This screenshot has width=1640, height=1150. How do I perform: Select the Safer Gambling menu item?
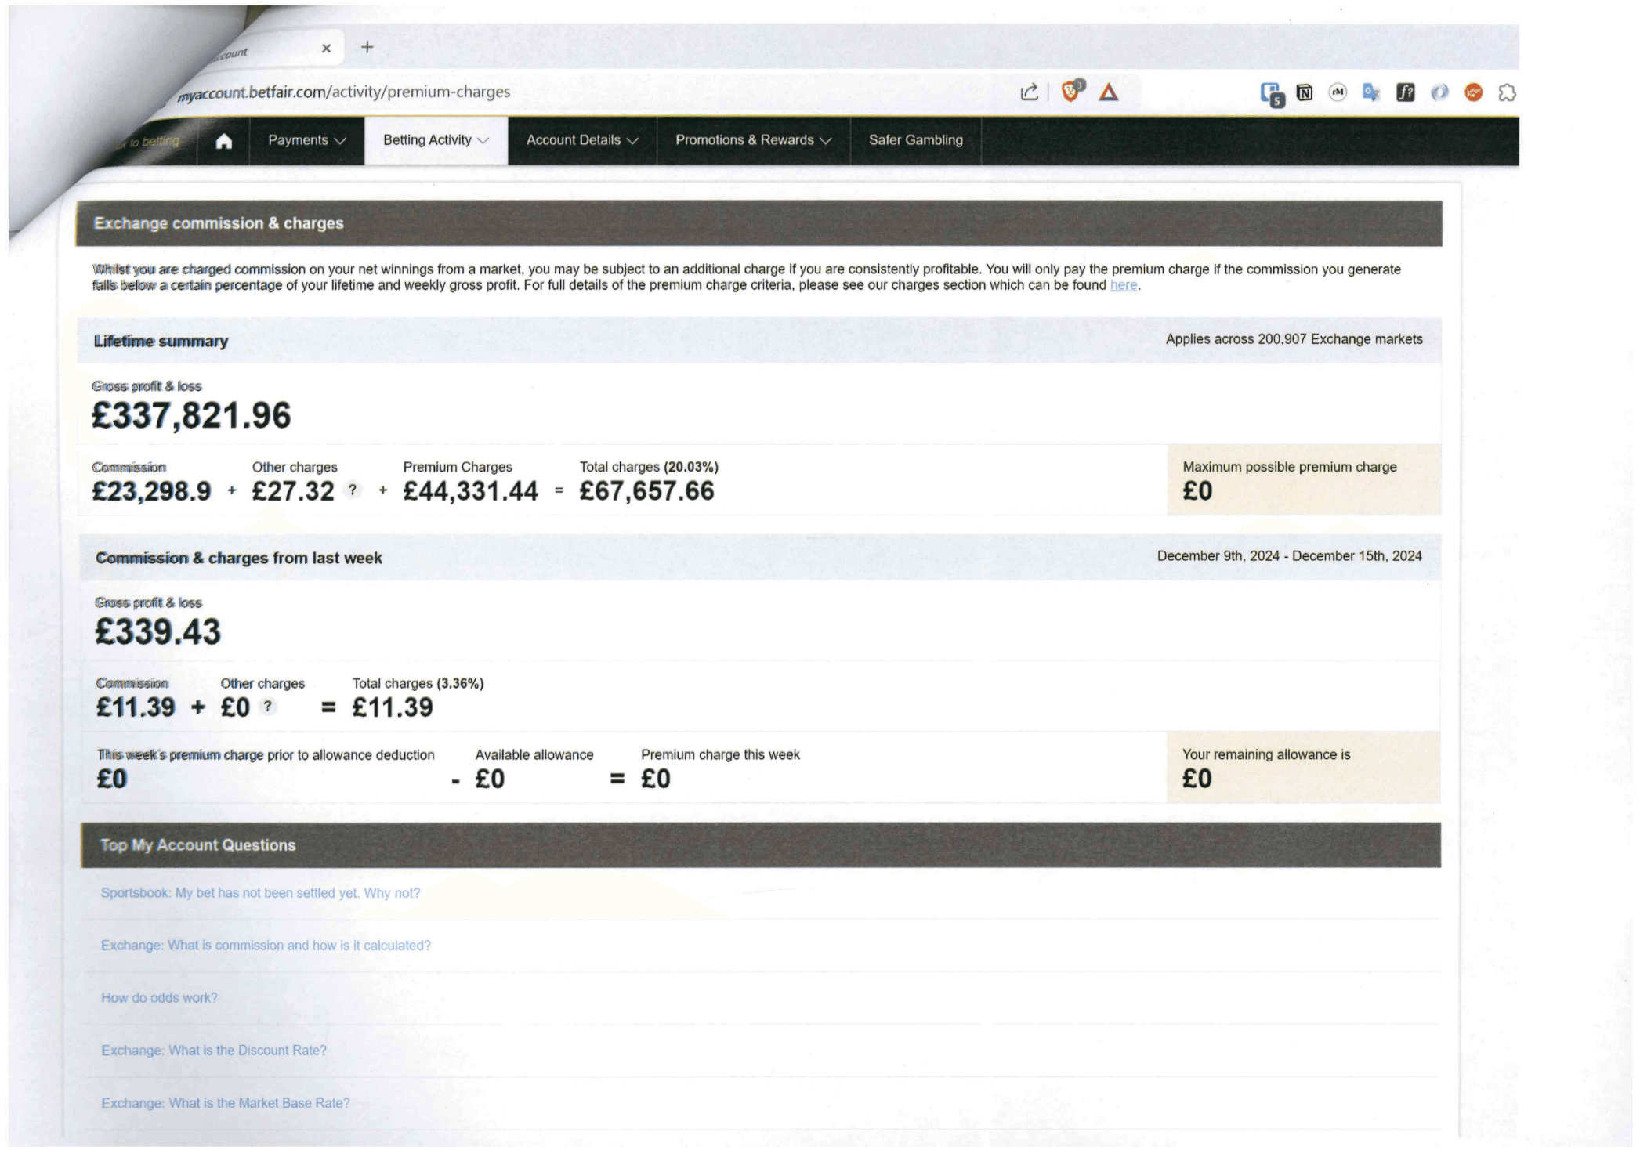915,140
